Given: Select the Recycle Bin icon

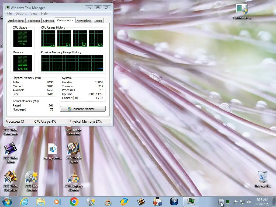Looking at the screenshot, I should [x=263, y=179].
